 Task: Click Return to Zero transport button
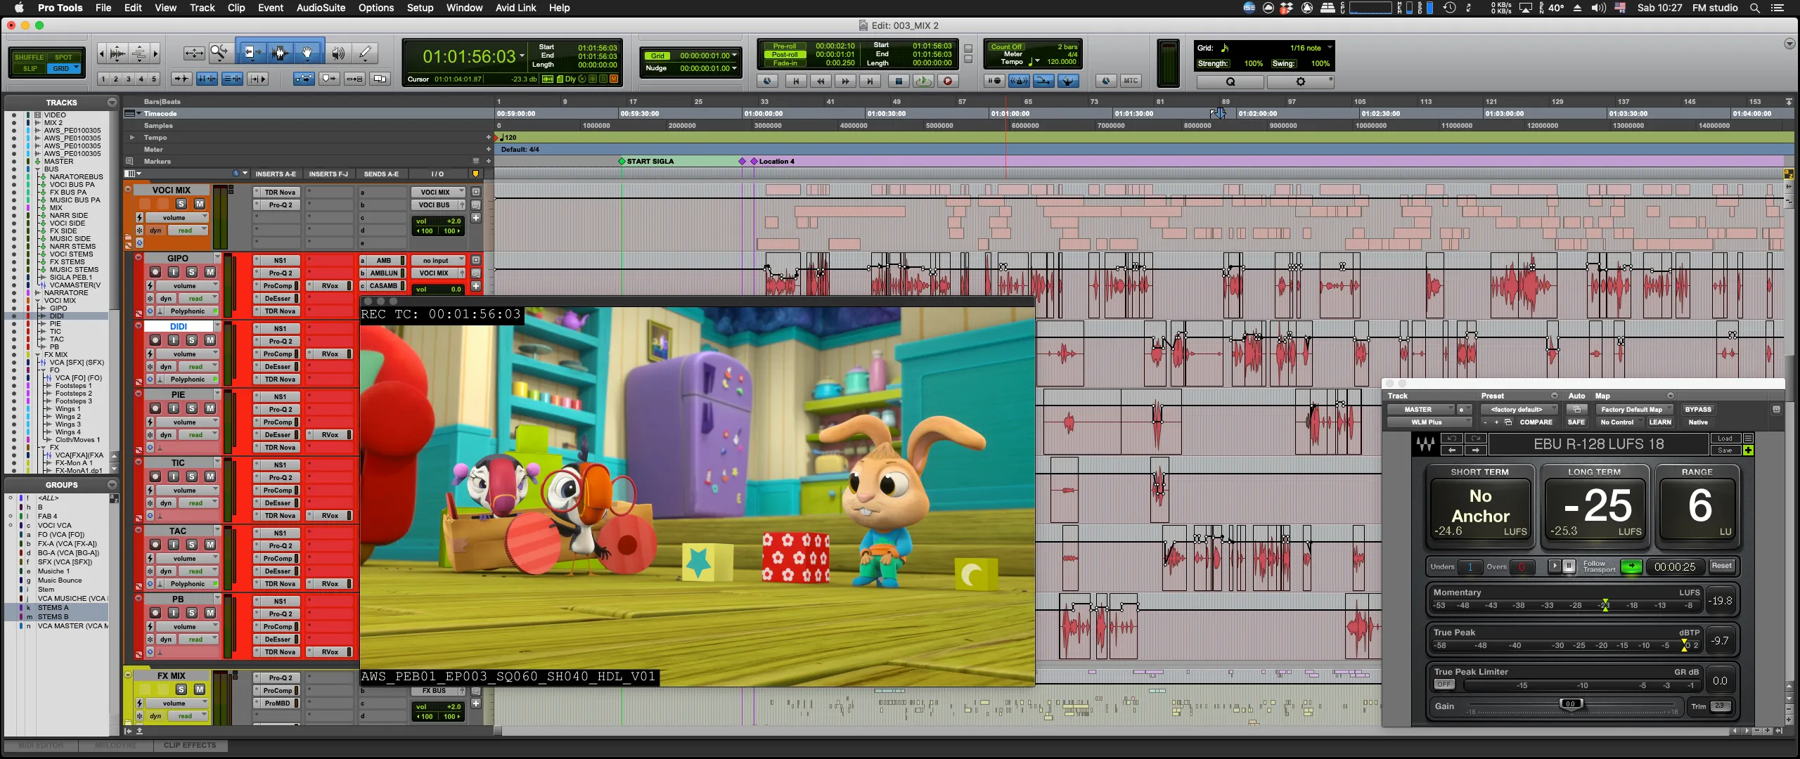[795, 82]
